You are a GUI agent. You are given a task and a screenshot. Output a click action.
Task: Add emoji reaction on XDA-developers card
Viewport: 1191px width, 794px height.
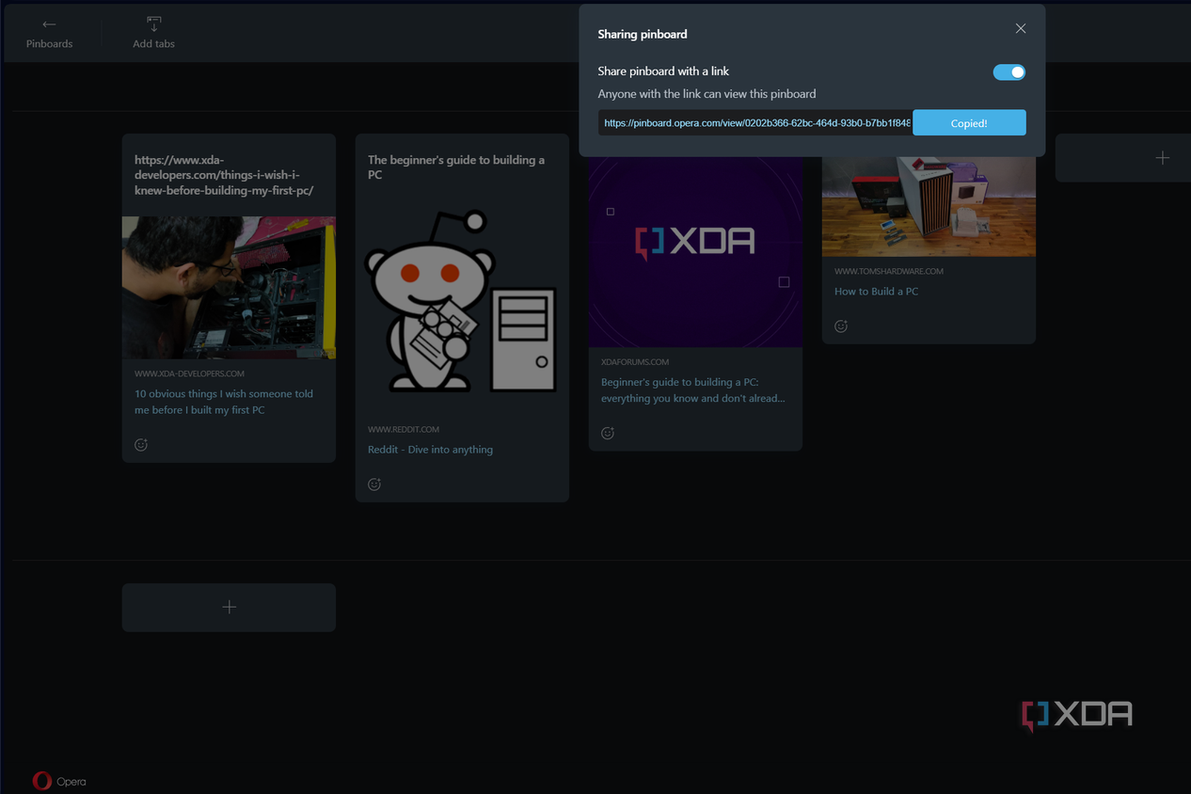tap(141, 445)
